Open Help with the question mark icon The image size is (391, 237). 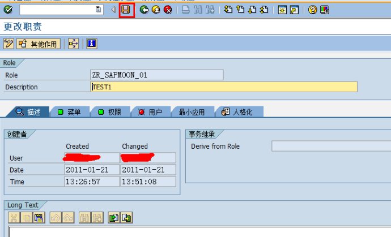312,10
